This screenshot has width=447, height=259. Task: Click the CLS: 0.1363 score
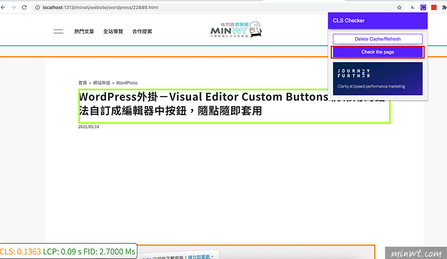(21, 252)
